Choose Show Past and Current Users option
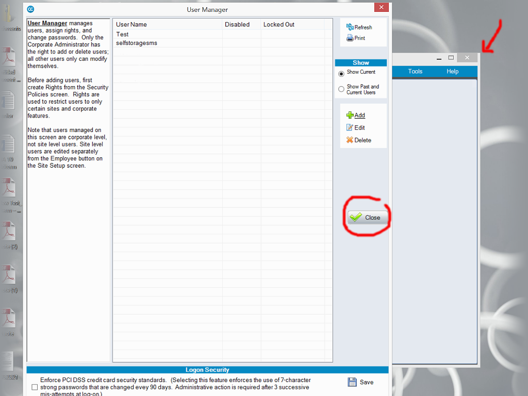Viewport: 528px width, 396px height. 341,89
